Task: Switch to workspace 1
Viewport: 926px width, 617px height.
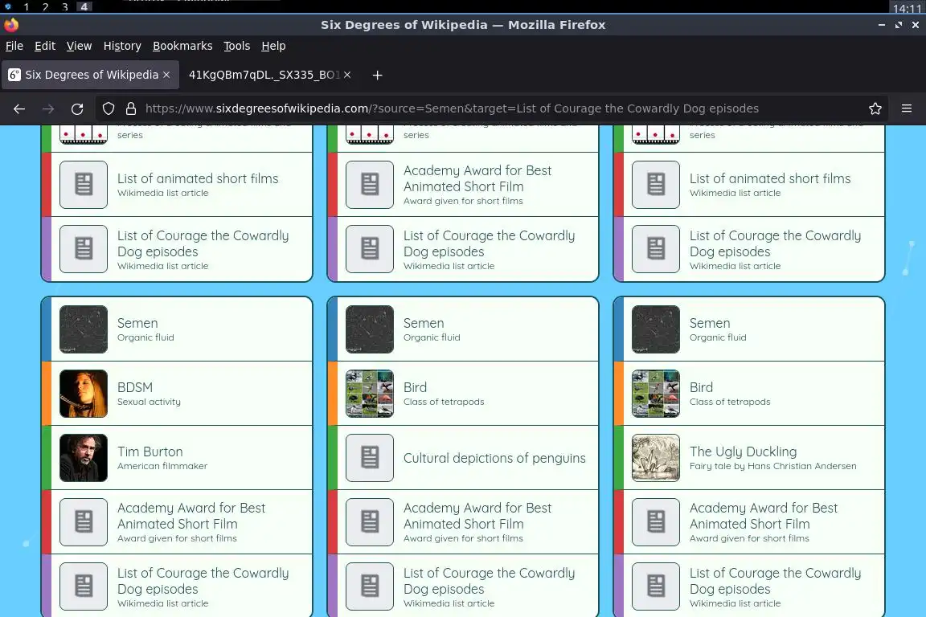Action: coord(27,7)
